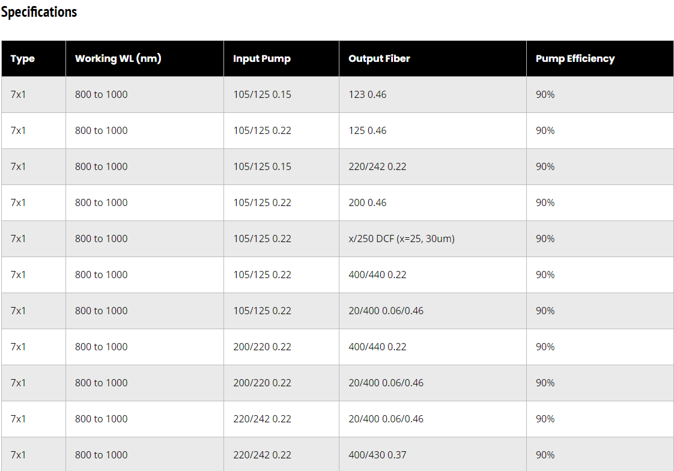The image size is (674, 471).
Task: Click the 7x1 type in the 400/430 0.37 row
Action: [18, 455]
